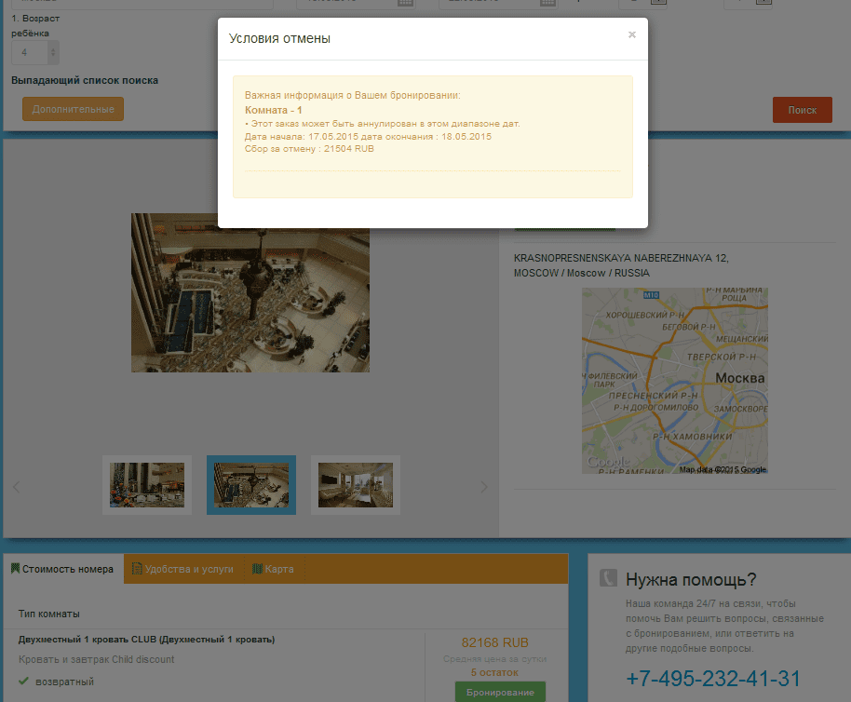Click the Нужна помощь? heading
Screen dimensions: 851x702
point(691,579)
